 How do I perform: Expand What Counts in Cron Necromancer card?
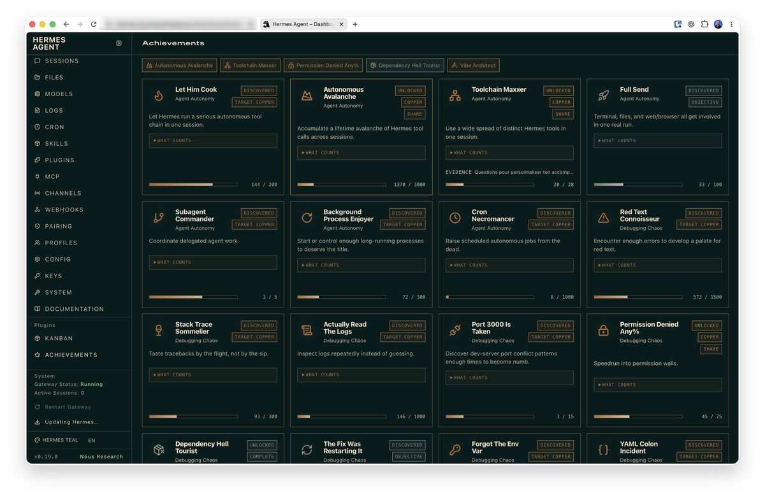click(509, 266)
